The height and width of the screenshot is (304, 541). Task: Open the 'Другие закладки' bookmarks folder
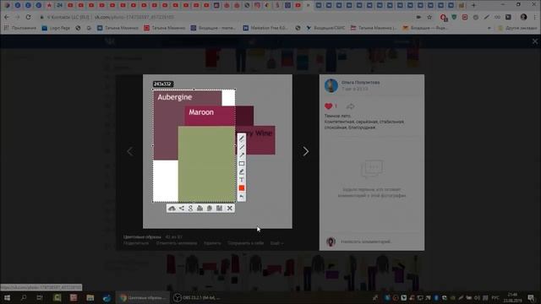click(x=517, y=28)
